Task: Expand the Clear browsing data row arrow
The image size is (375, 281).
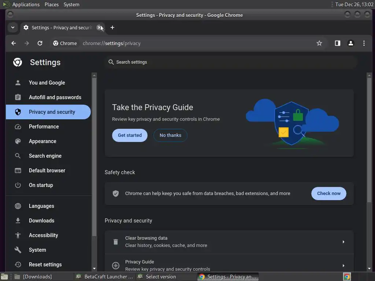Action: 344,242
